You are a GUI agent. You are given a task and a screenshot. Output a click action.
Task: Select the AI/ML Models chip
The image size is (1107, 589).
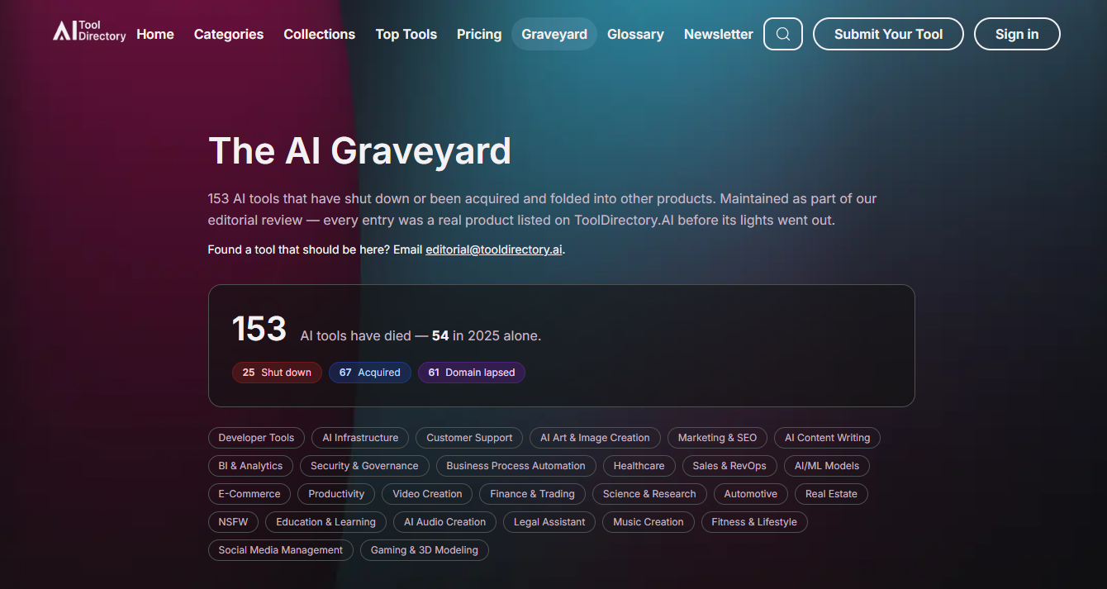827,466
